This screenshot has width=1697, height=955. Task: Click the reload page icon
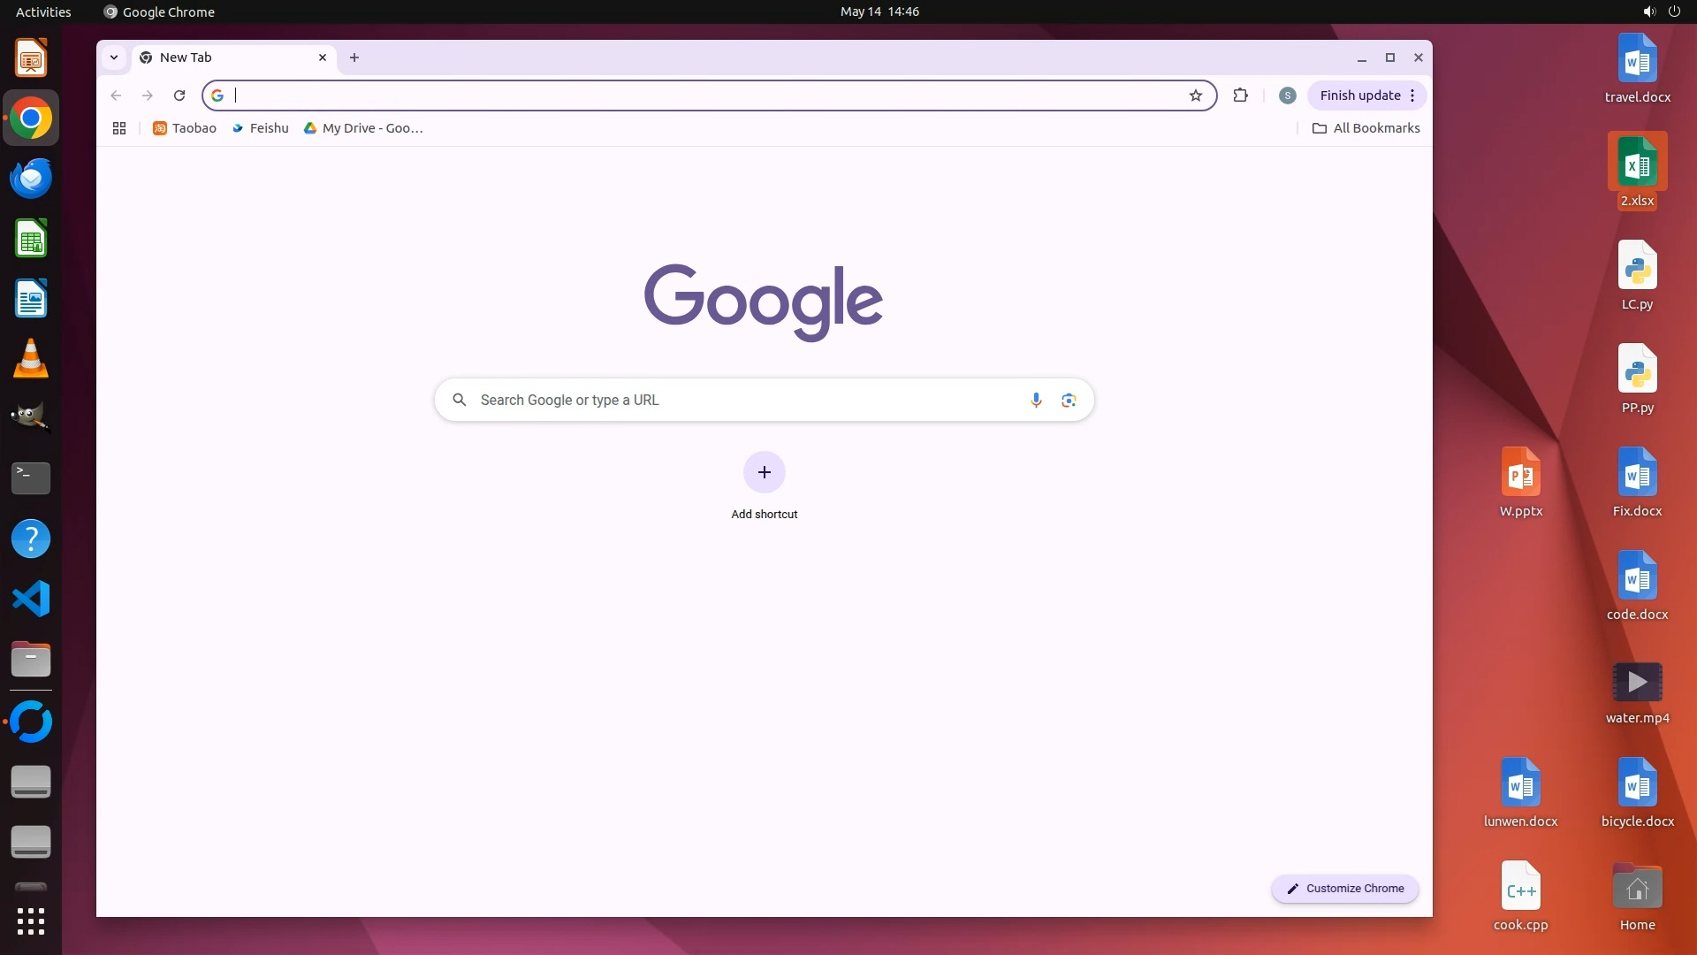tap(179, 95)
